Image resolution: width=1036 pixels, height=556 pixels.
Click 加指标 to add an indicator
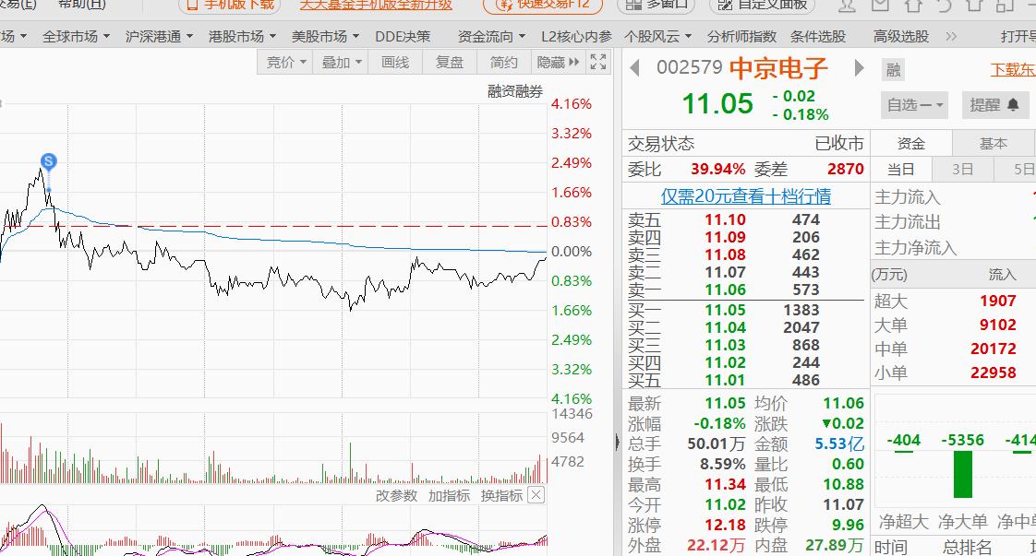coord(450,495)
